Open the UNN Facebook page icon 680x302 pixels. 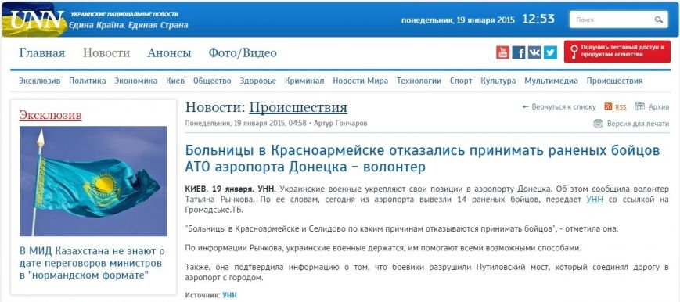click(x=519, y=52)
